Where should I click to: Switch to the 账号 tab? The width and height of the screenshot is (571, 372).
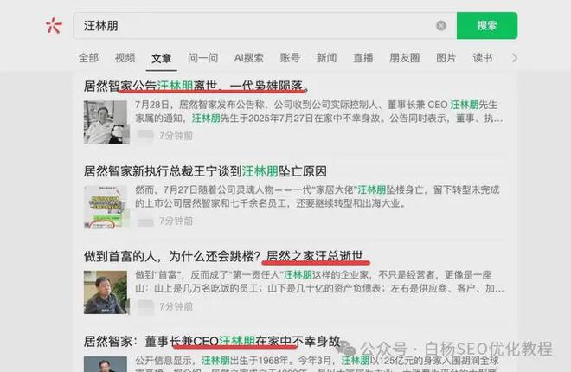coord(290,58)
